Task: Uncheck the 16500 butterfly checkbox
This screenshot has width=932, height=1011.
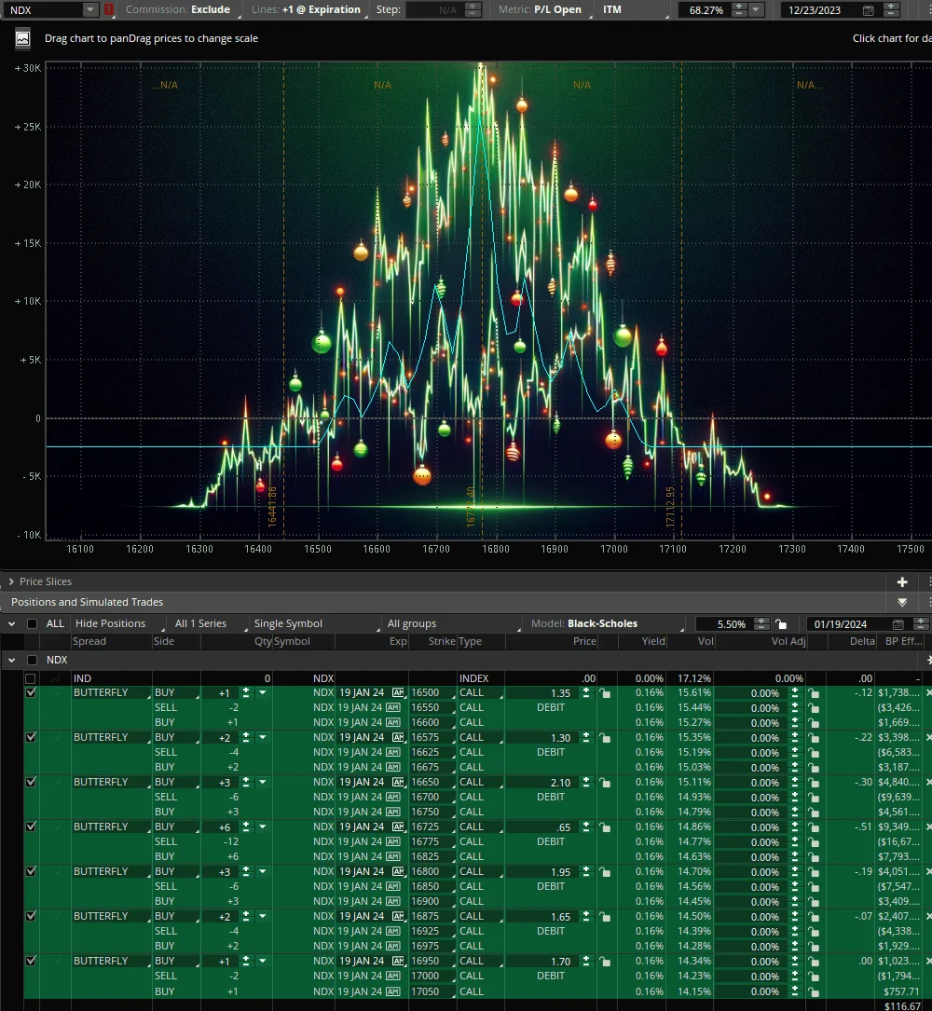Action: coord(31,693)
